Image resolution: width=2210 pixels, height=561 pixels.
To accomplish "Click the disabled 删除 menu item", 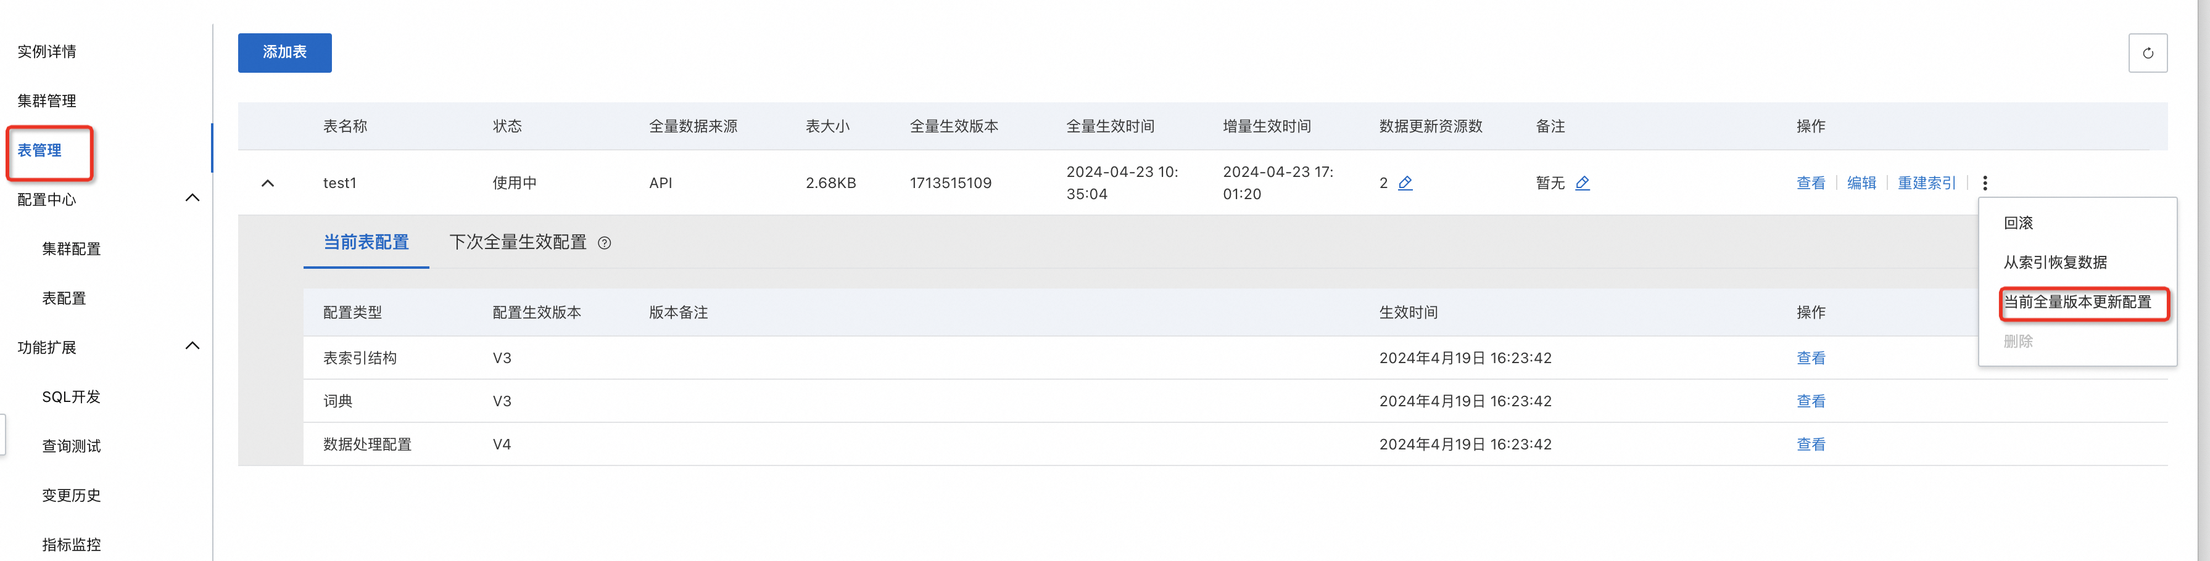I will point(2018,342).
